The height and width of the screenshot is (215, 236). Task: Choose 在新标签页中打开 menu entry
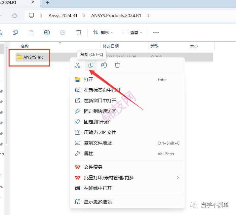pos(127,90)
